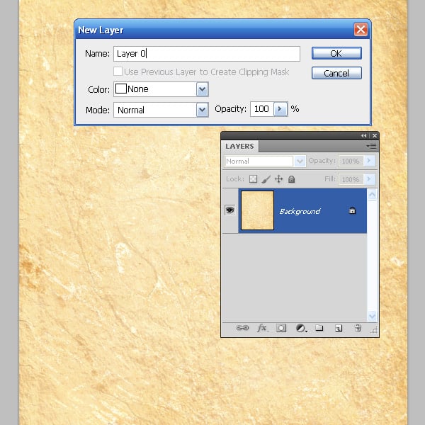
Task: Hide the Background layer with eye icon
Action: click(x=229, y=210)
